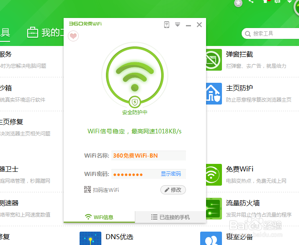Minimize the 360免费WiFi window
Viewport: 299px width, 245px height.
188,26
